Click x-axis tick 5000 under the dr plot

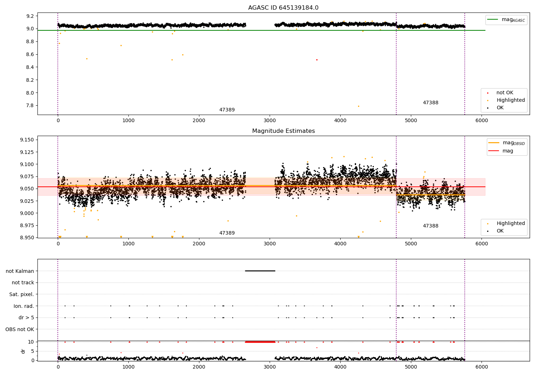[x=411, y=367]
